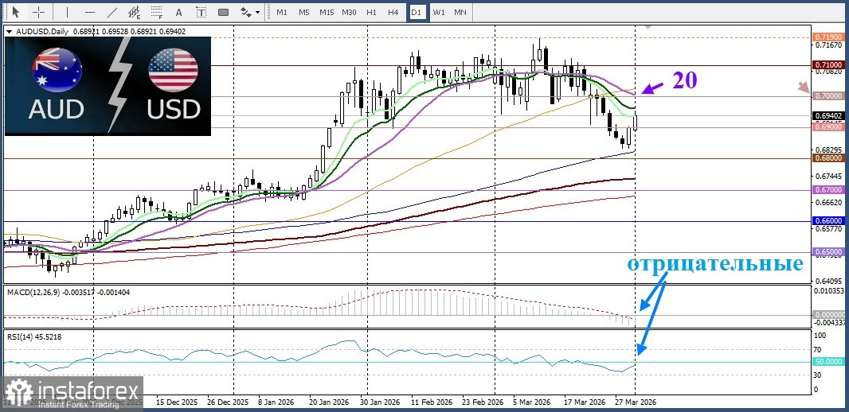Select the Fibonacci retracement tool
Screen dimensions: 849x412
157,12
